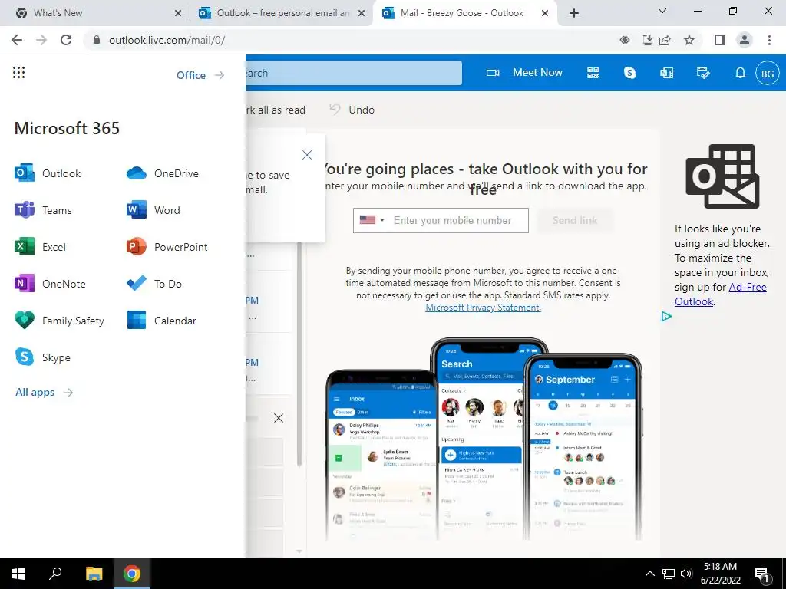Close the app launcher waffle icon
This screenshot has height=589, width=786.
coord(18,73)
